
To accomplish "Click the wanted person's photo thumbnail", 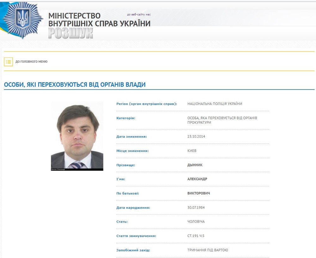I will click(x=77, y=136).
